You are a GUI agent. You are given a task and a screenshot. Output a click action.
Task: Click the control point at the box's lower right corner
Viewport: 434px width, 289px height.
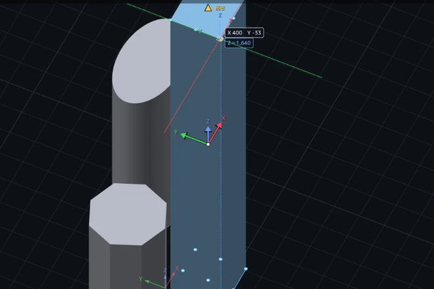click(246, 269)
